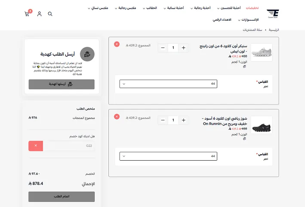Screen dimensions: 305x207
Task: Open black On Runnin shoe title link
Action: pos(225,121)
